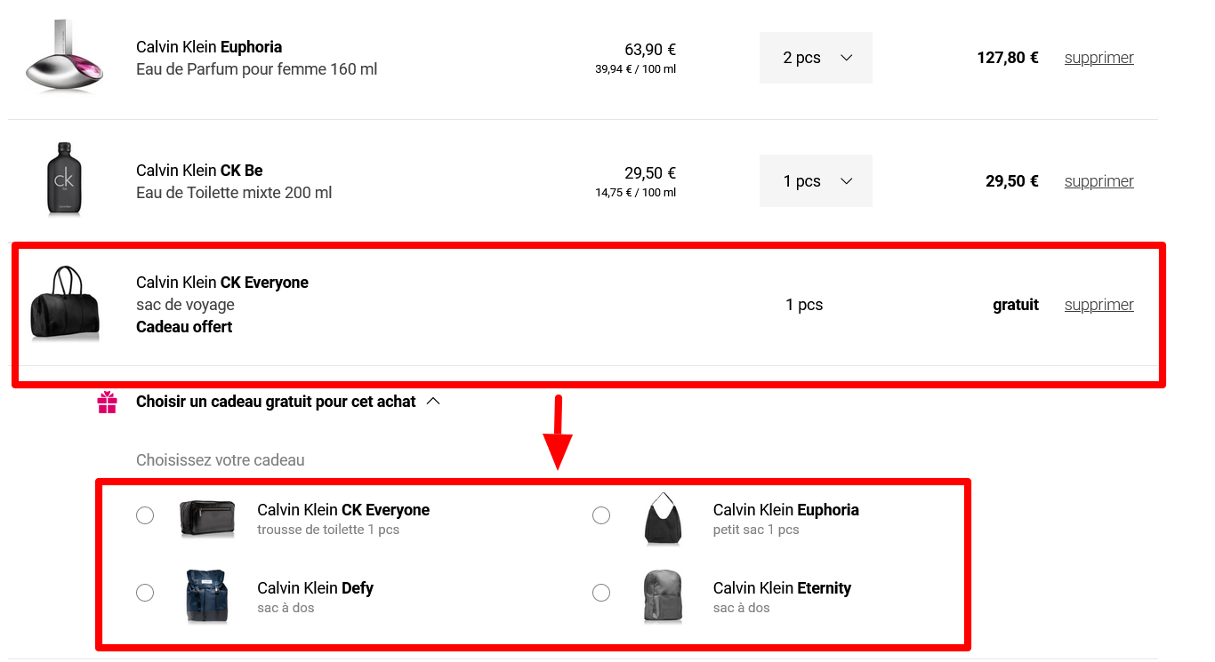Image resolution: width=1215 pixels, height=662 pixels.
Task: Collapse the free gift chooser chevron
Action: tap(433, 402)
